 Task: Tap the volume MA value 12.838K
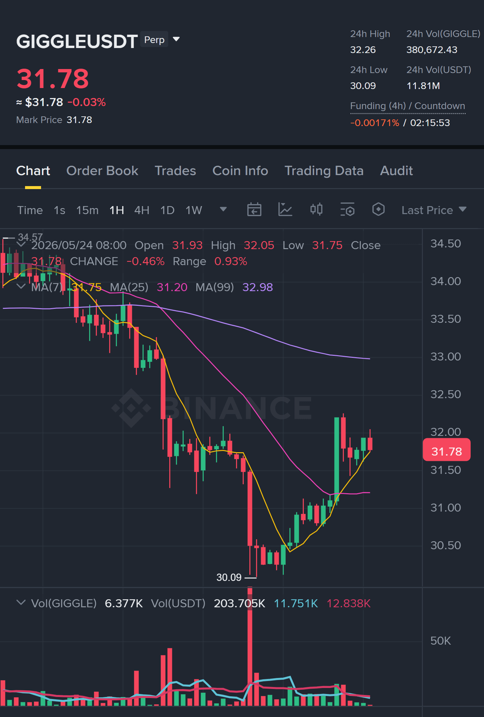click(x=348, y=603)
